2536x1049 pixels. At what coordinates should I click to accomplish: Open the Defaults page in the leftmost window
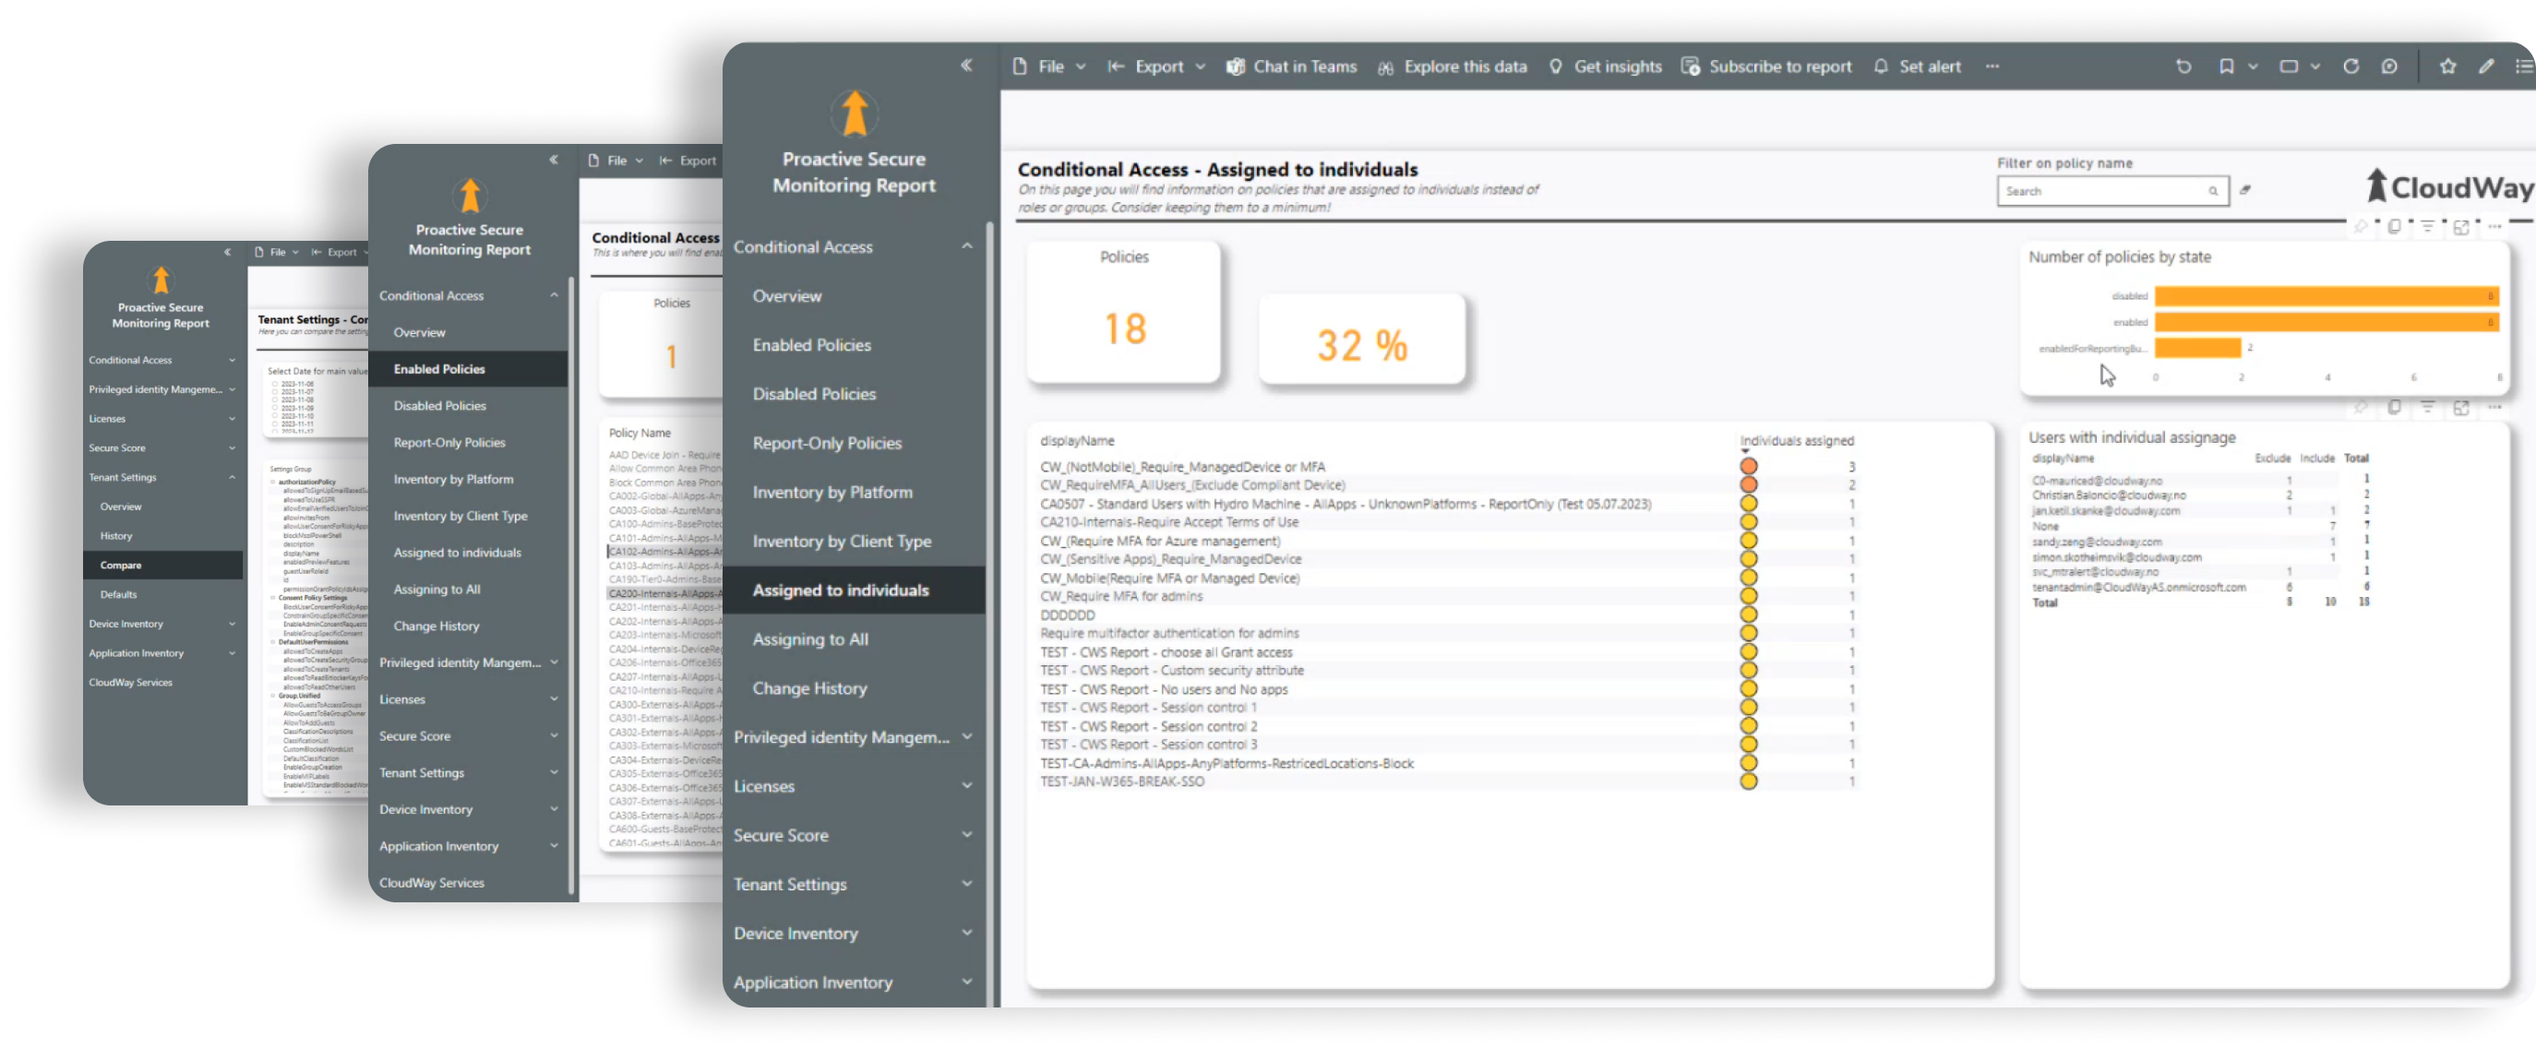118,594
